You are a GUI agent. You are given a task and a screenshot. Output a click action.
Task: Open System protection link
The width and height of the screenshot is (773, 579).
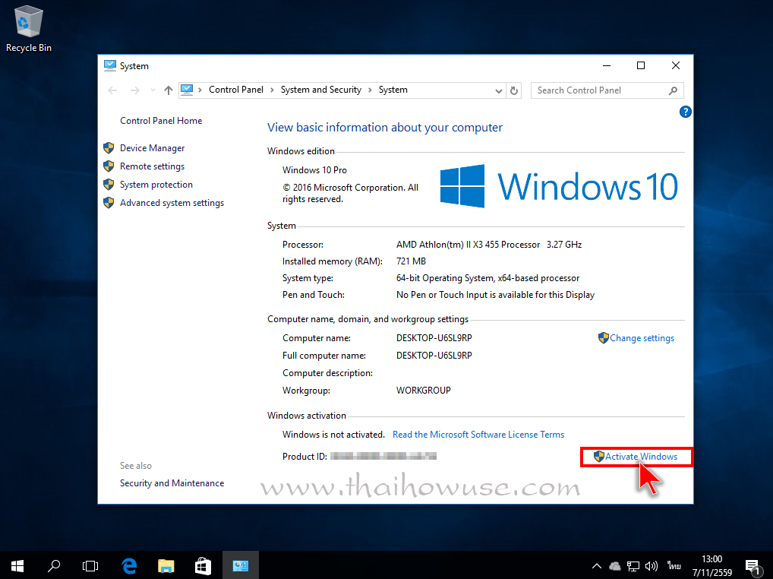click(156, 185)
